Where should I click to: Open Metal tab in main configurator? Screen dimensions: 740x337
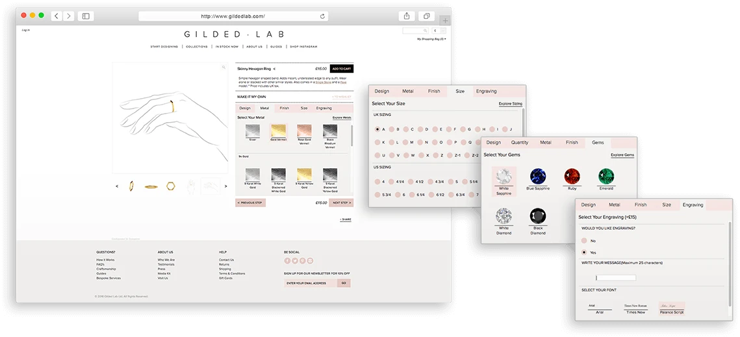point(264,108)
